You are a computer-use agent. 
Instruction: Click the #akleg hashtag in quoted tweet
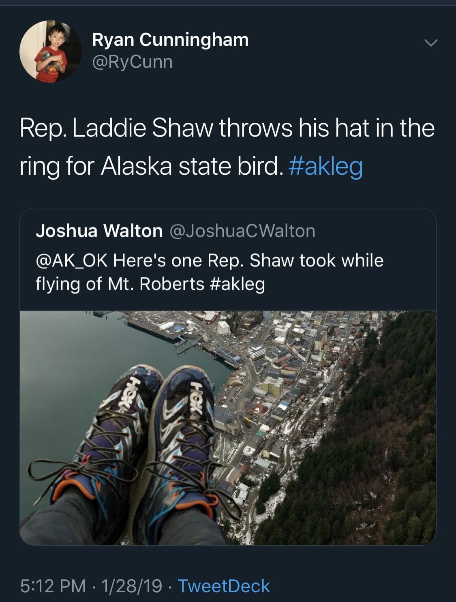click(x=238, y=284)
